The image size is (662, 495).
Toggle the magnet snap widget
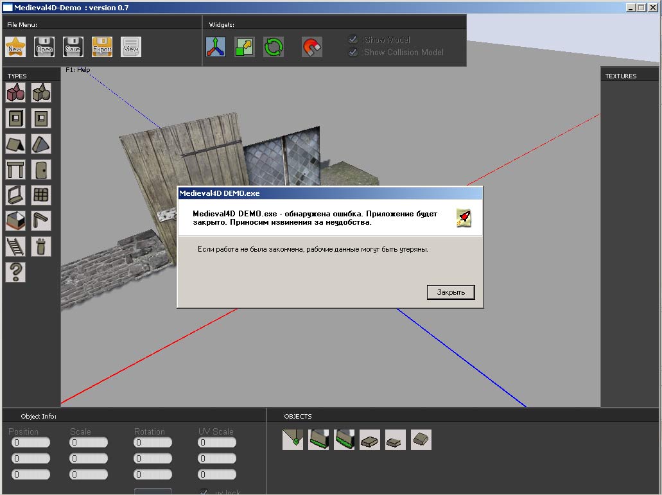tap(312, 47)
